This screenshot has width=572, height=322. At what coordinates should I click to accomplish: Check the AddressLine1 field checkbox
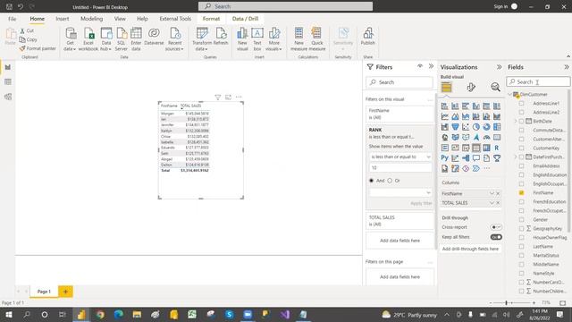pos(521,104)
